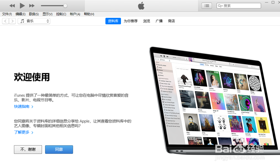Click the 不，谢谢 button
The height and width of the screenshot is (167, 280).
[28, 149]
